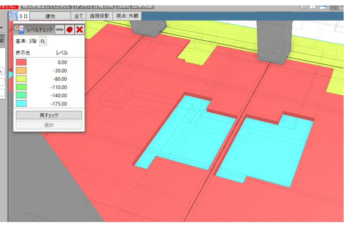Select the cyan -175.00 level swatch
344x227 pixels.
click(21, 103)
